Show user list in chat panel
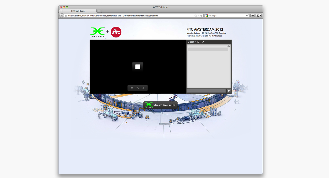 [229, 46]
